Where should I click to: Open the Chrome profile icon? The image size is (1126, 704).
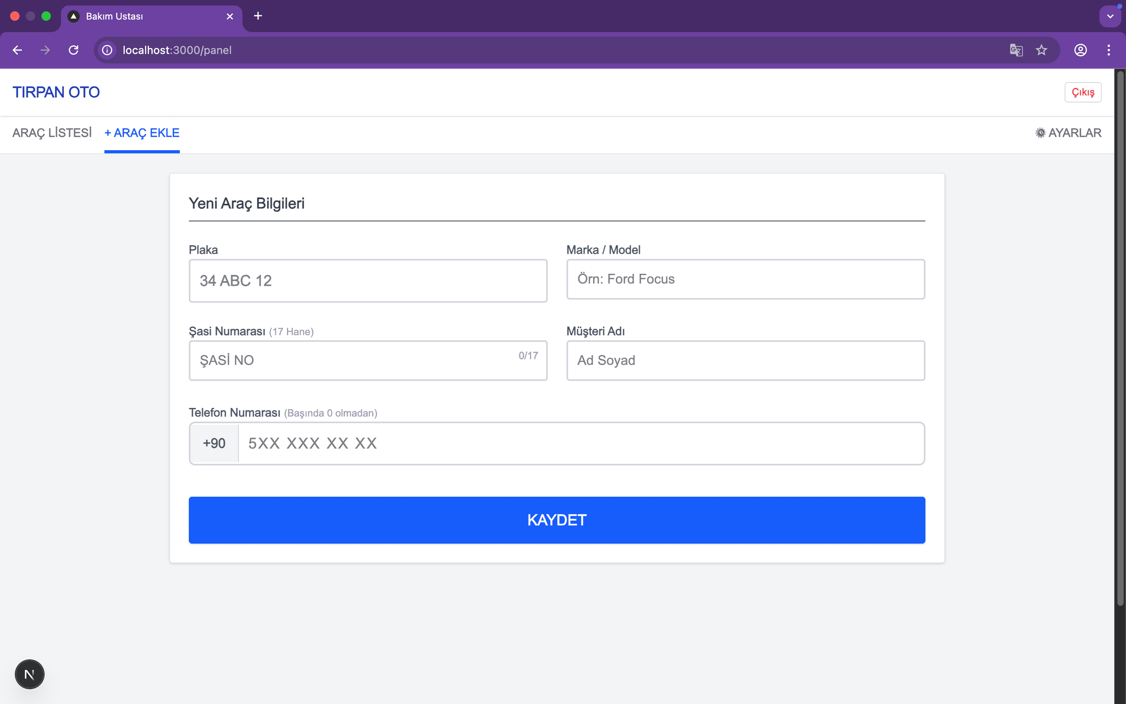[1080, 50]
